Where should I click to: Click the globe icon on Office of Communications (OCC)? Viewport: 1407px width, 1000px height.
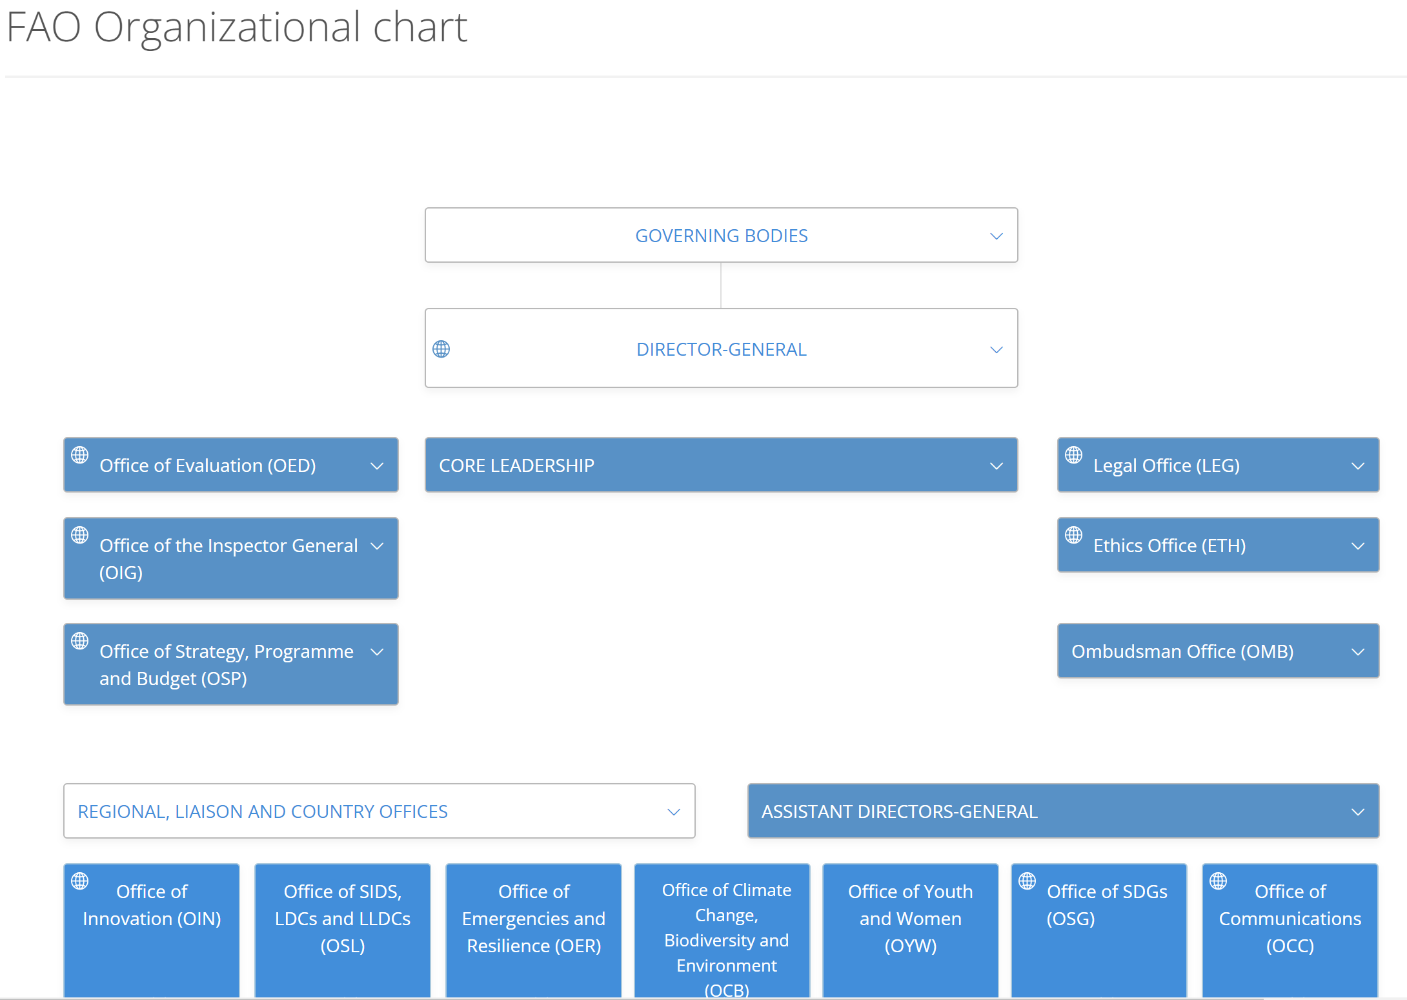[x=1219, y=881]
